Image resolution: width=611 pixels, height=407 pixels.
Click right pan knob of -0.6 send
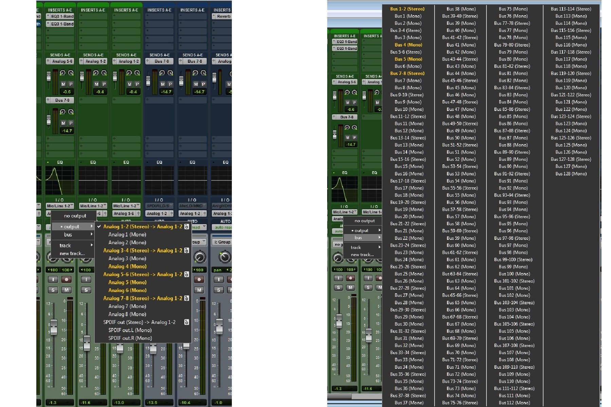(71, 73)
